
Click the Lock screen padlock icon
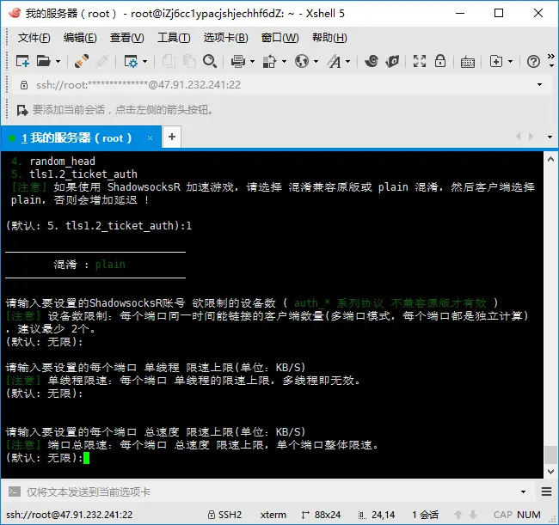(440, 61)
